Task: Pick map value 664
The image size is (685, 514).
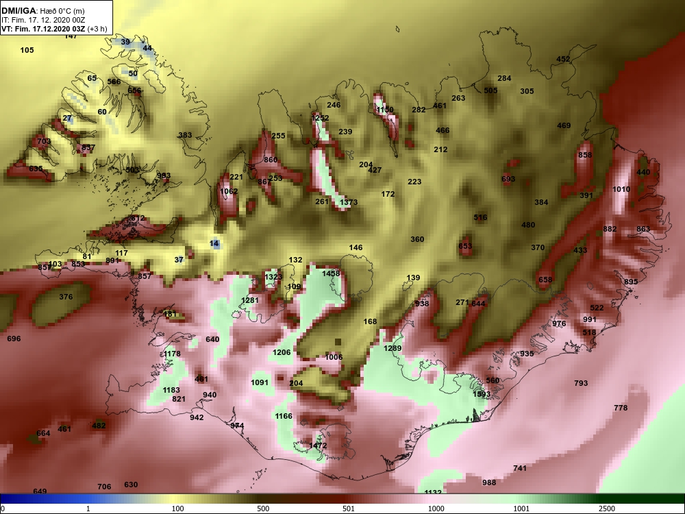Action: [x=43, y=433]
